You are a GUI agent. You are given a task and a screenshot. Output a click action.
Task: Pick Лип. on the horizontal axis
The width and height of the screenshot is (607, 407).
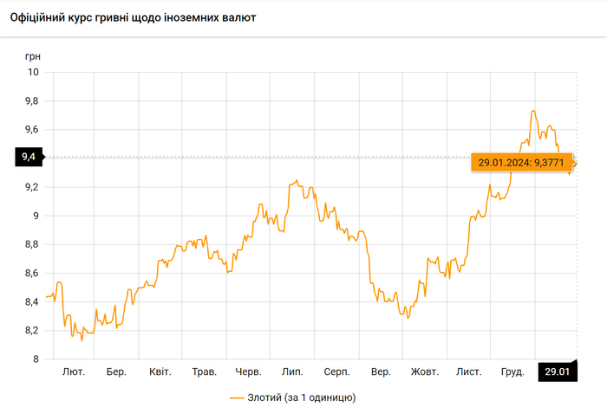292,371
